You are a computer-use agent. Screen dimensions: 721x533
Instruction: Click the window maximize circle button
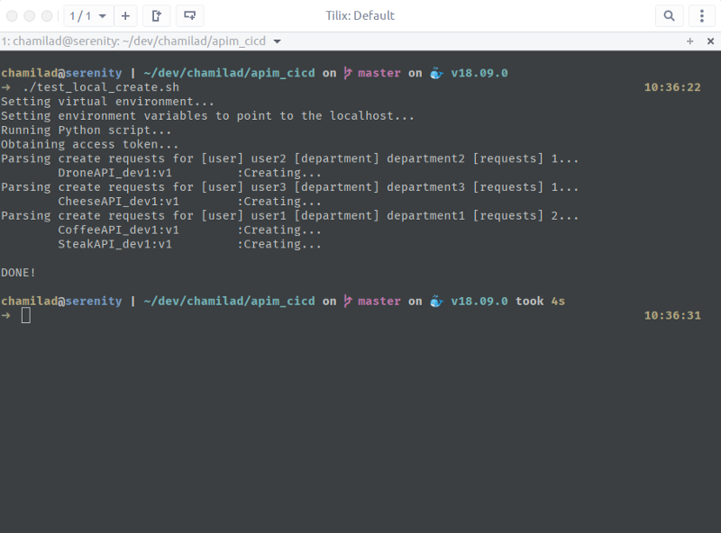pyautogui.click(x=47, y=16)
